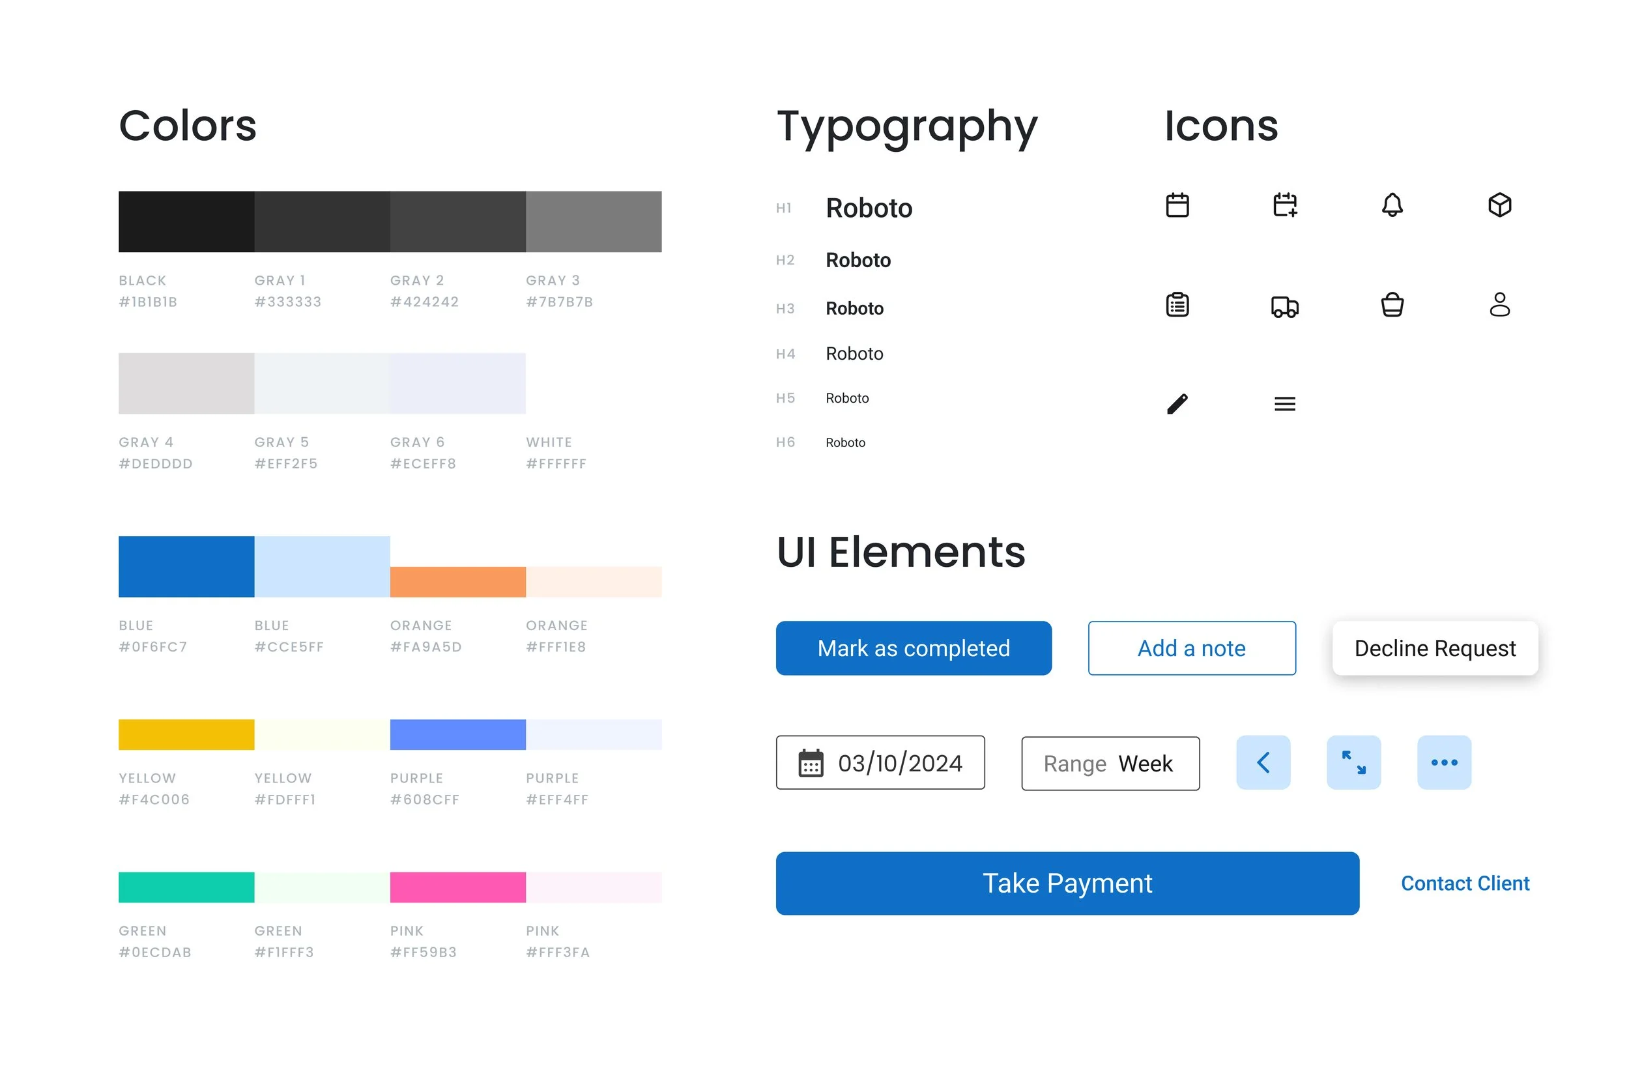Image resolution: width=1629 pixels, height=1077 pixels.
Task: Click the user profile icon
Action: (1499, 304)
